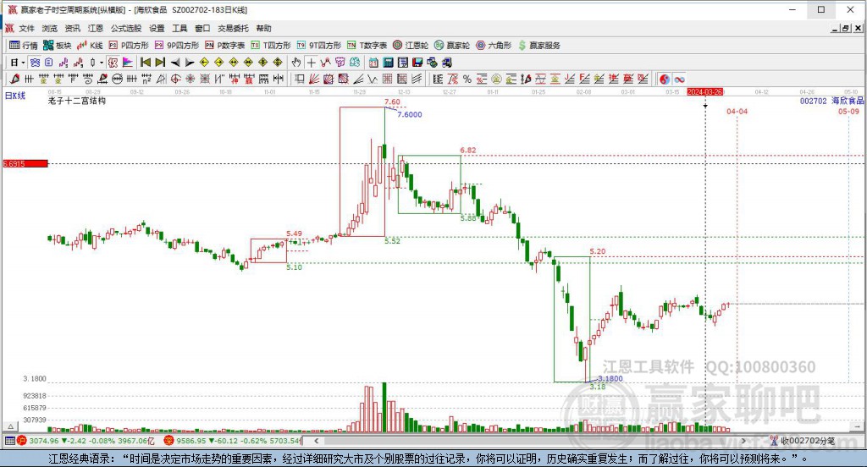Open the 江恩轮 Gann wheel tool
The height and width of the screenshot is (467, 867).
coord(411,46)
